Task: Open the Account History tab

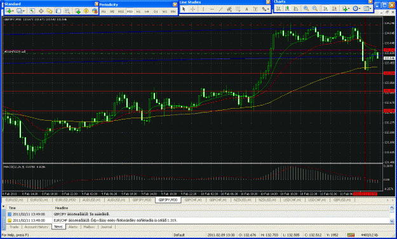Action: 36,227
